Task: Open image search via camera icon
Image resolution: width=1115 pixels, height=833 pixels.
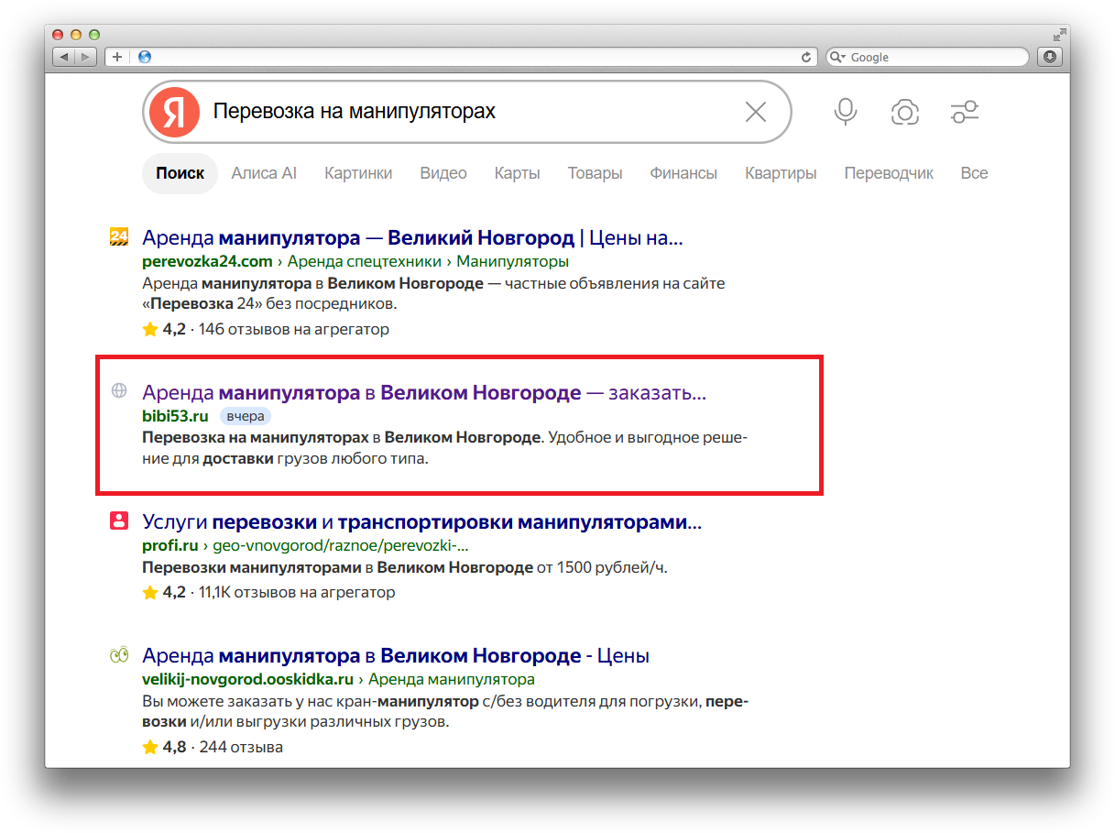Action: [x=905, y=112]
